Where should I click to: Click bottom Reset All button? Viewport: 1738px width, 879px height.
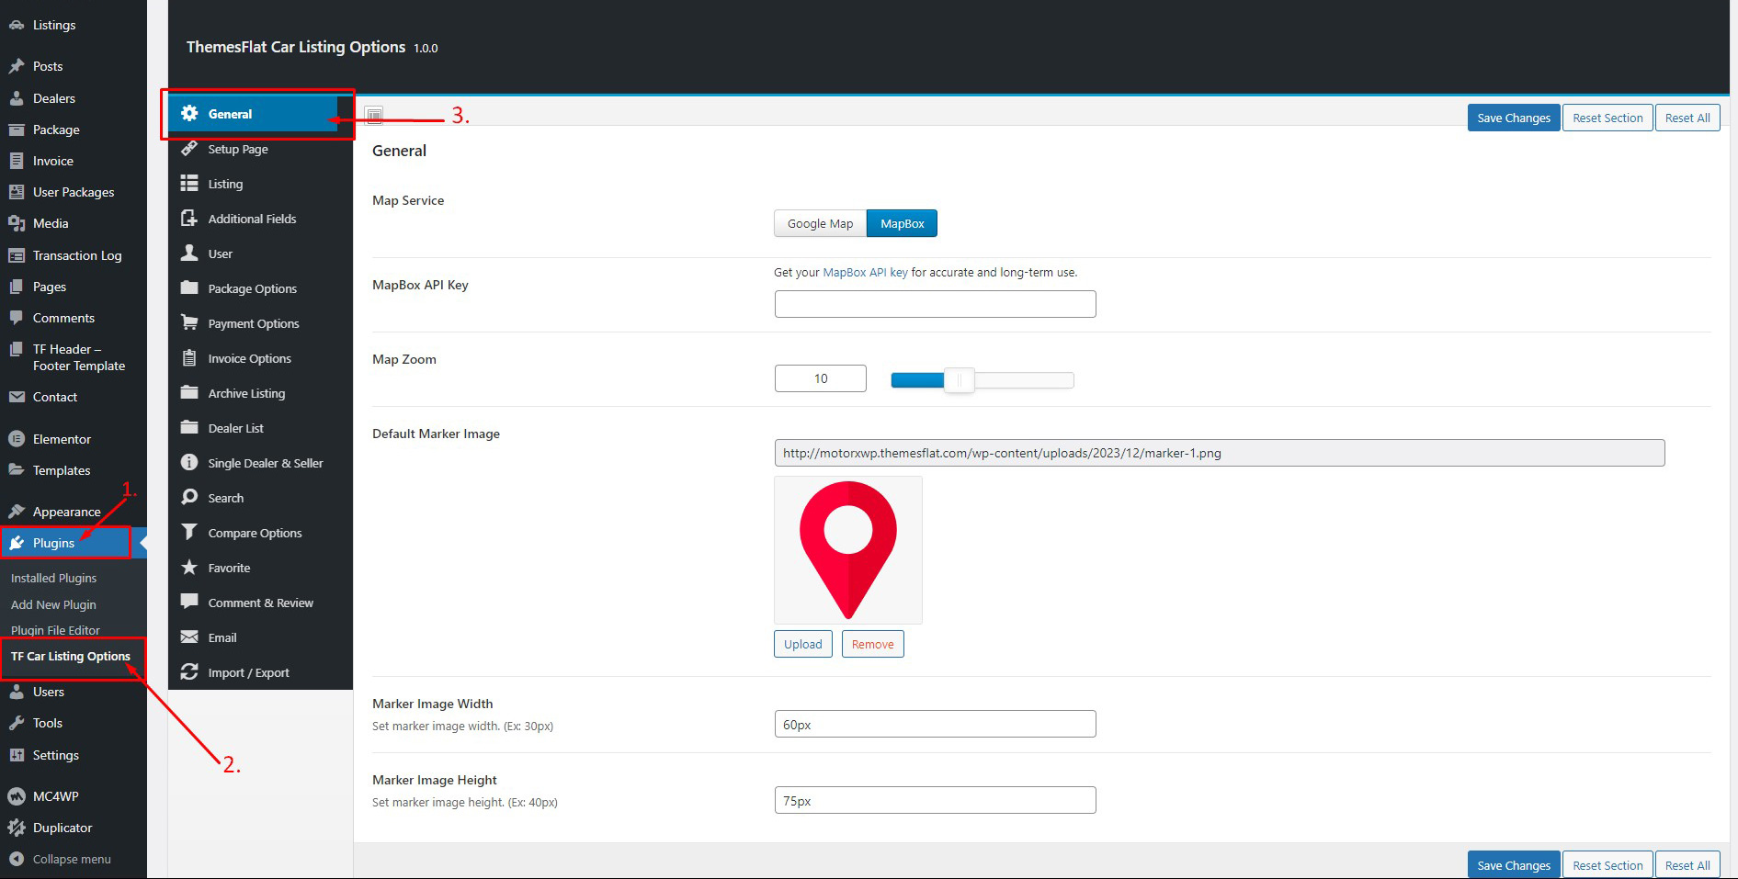[x=1687, y=865]
